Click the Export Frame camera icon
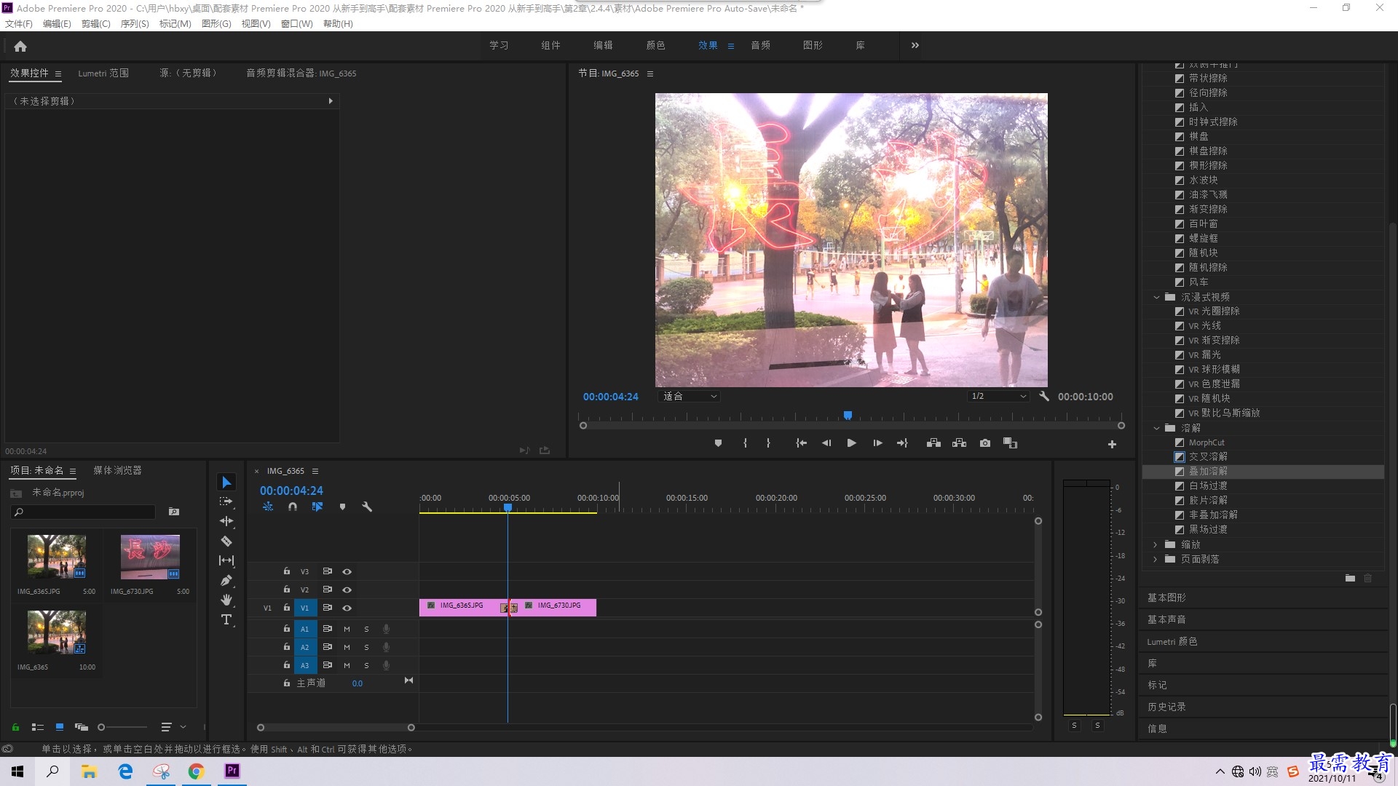Viewport: 1398px width, 786px height. (x=985, y=443)
